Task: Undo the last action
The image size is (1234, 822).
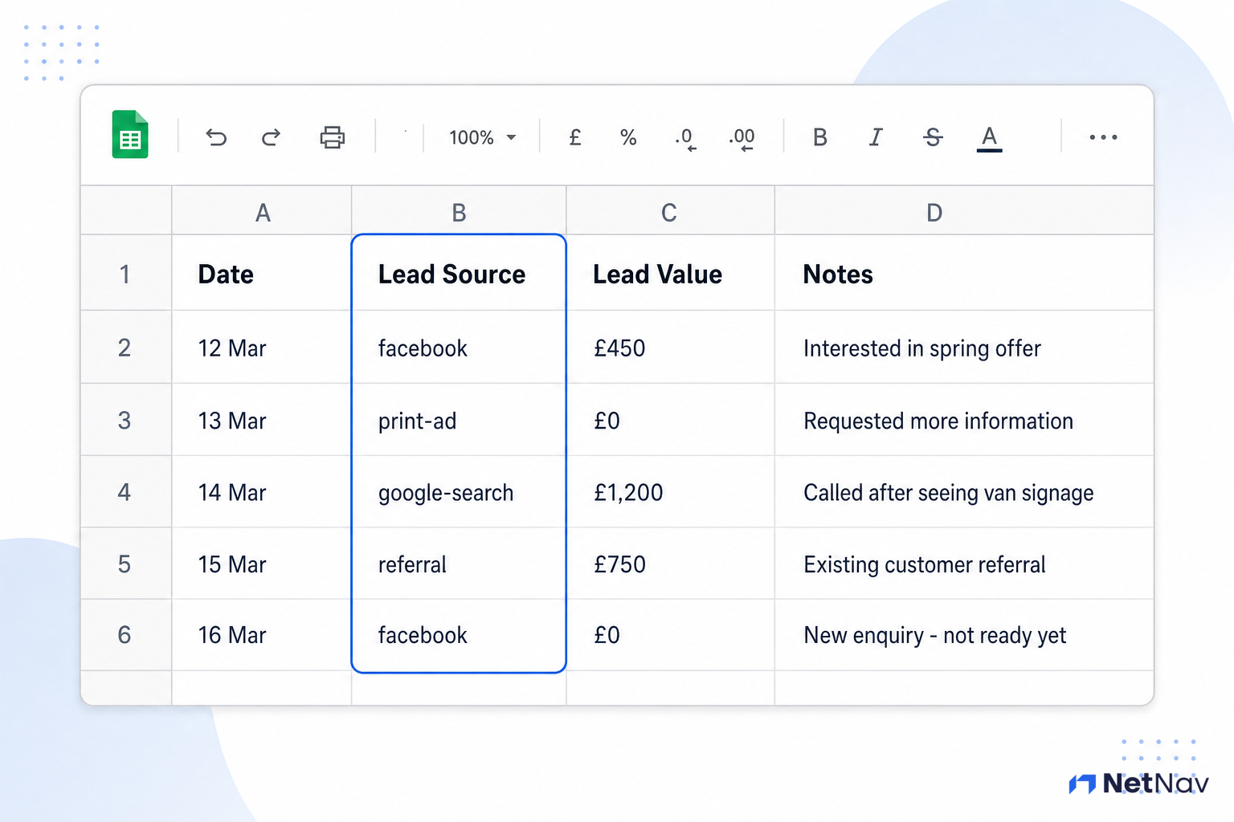Action: 216,137
